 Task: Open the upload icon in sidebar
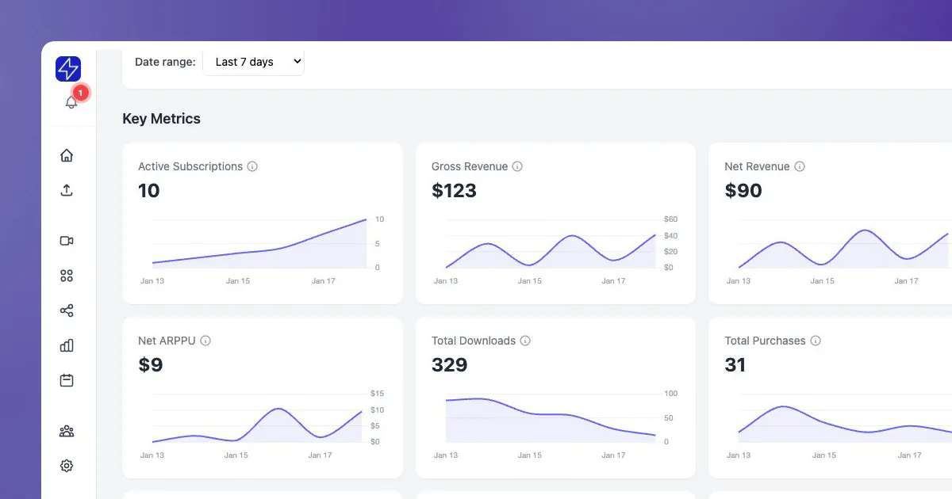(67, 190)
